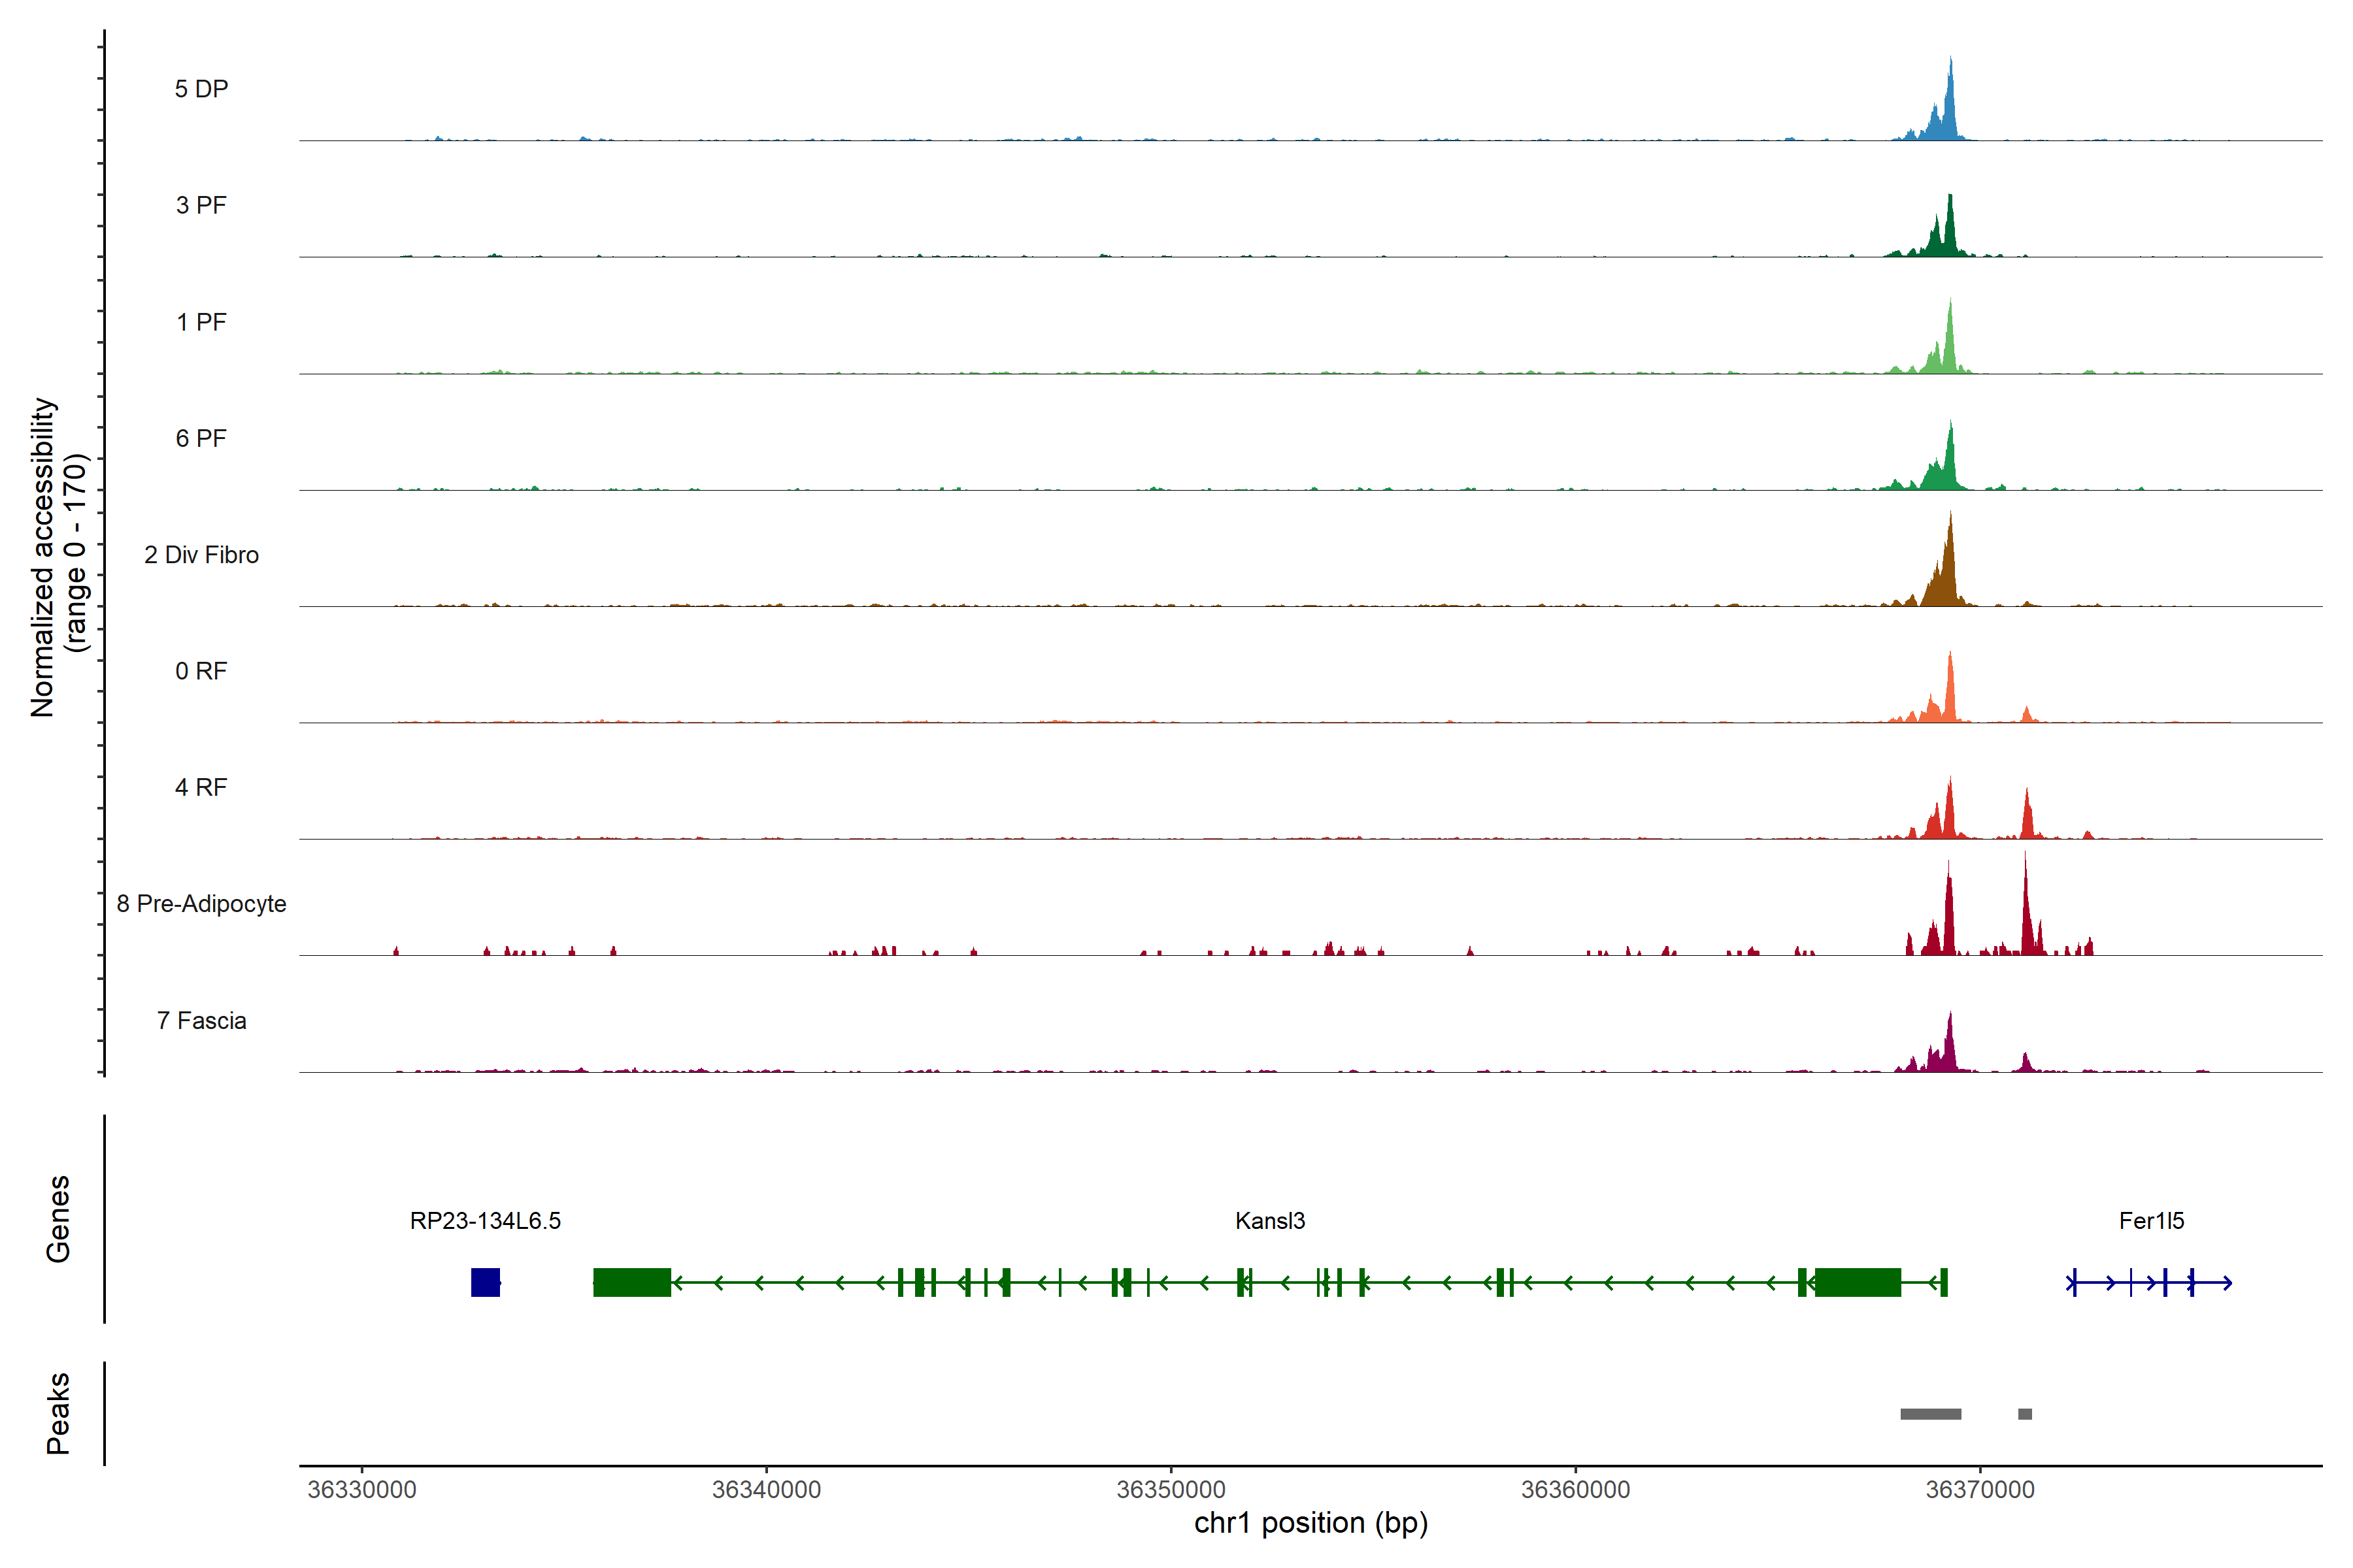
Task: Click the Genes panel label
Action: [58, 1219]
